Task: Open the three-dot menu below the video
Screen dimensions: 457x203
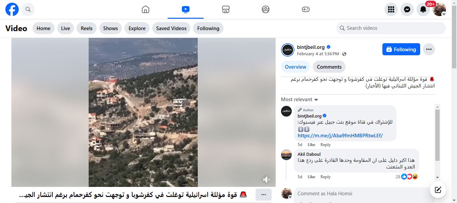Action: click(264, 195)
